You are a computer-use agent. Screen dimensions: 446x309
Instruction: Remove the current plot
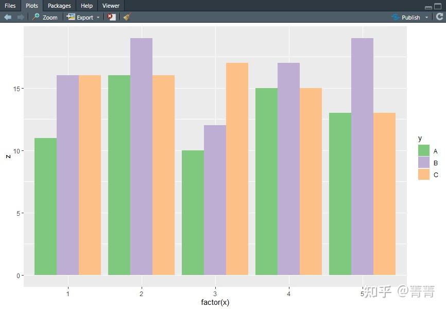pyautogui.click(x=111, y=17)
